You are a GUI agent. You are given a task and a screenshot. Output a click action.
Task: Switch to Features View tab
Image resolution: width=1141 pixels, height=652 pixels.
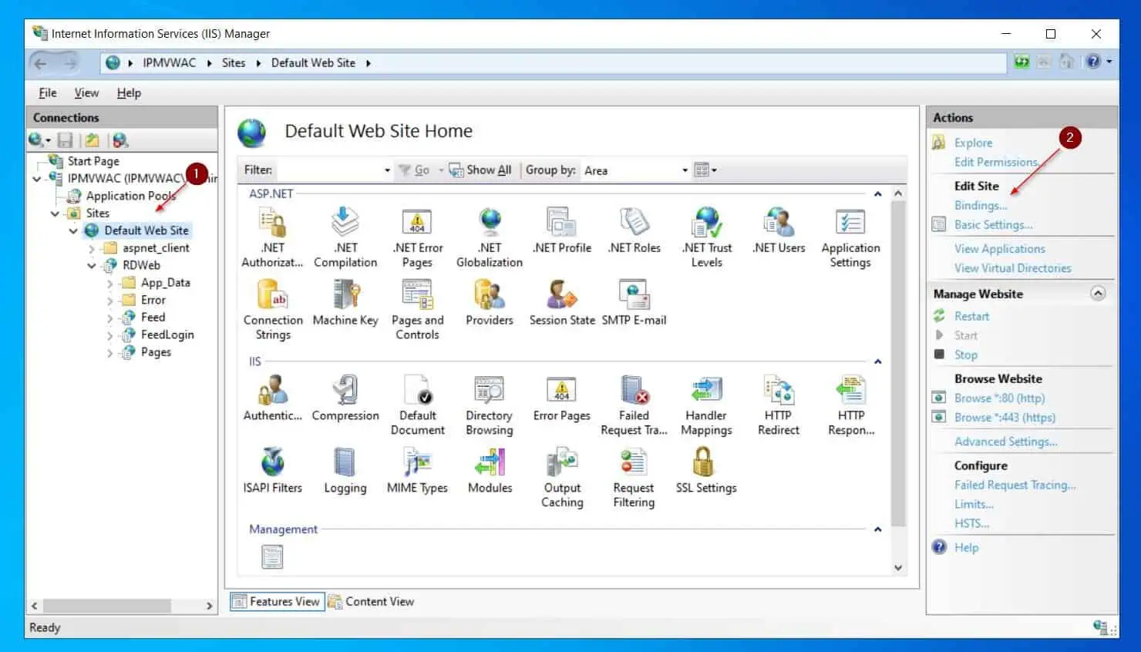277,602
